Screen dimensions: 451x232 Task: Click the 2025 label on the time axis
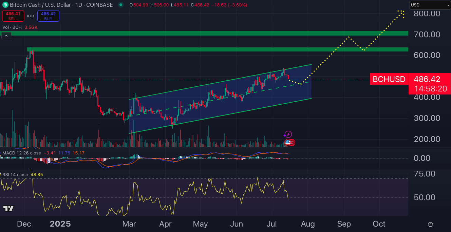tap(60, 224)
